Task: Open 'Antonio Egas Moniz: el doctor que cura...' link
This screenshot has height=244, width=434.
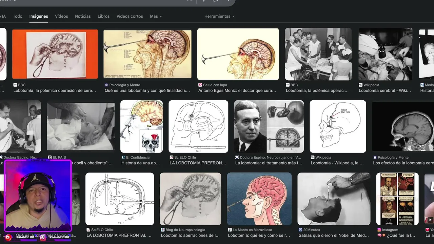Action: pyautogui.click(x=237, y=90)
